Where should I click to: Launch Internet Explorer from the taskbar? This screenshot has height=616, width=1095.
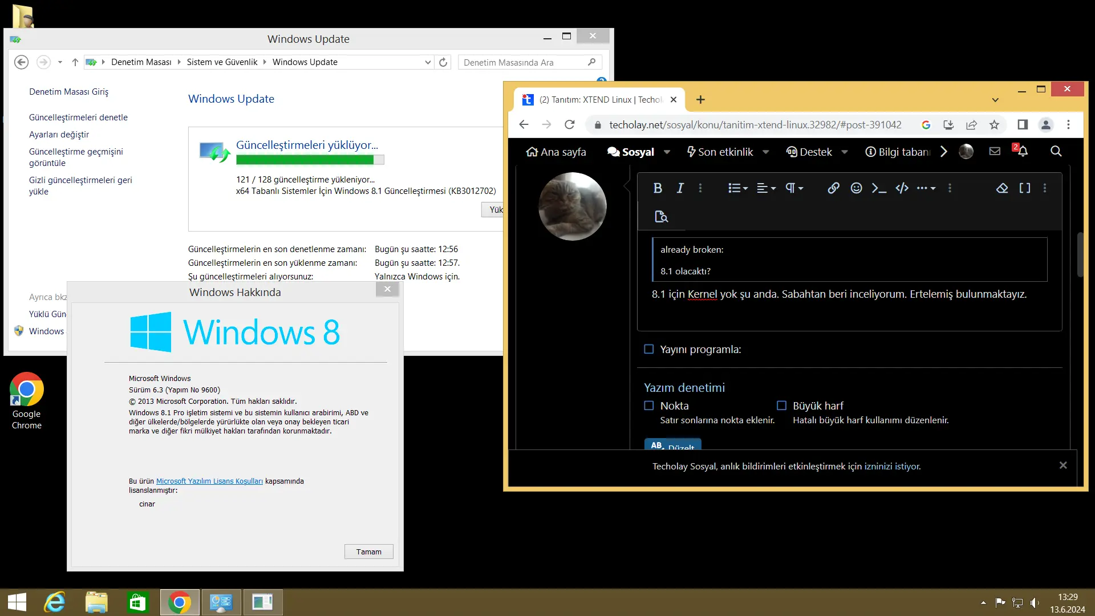(55, 602)
